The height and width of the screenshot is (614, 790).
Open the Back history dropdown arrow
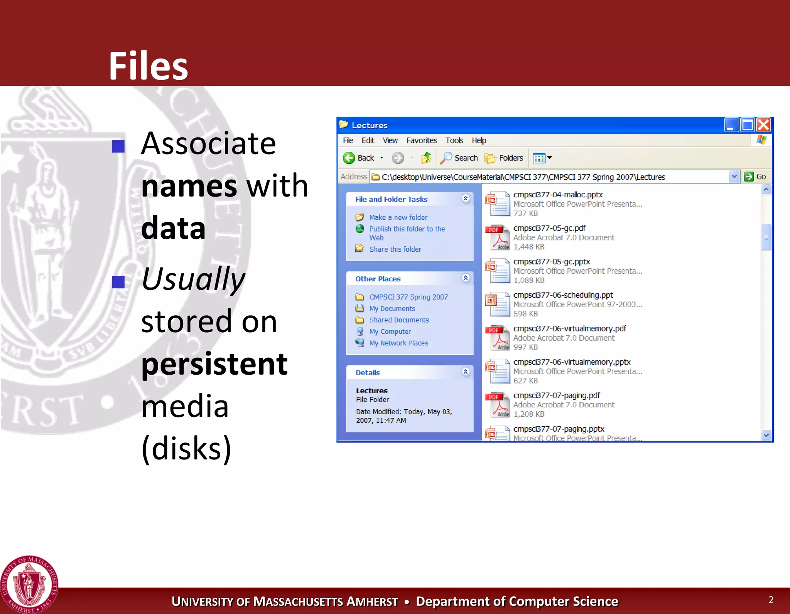click(x=381, y=158)
